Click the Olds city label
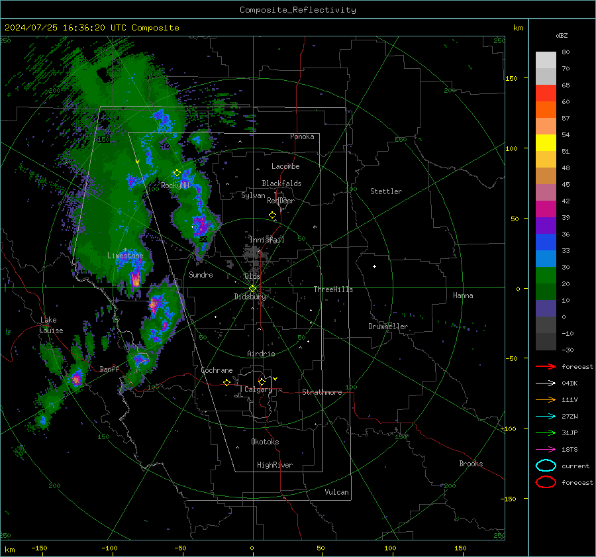 click(252, 276)
